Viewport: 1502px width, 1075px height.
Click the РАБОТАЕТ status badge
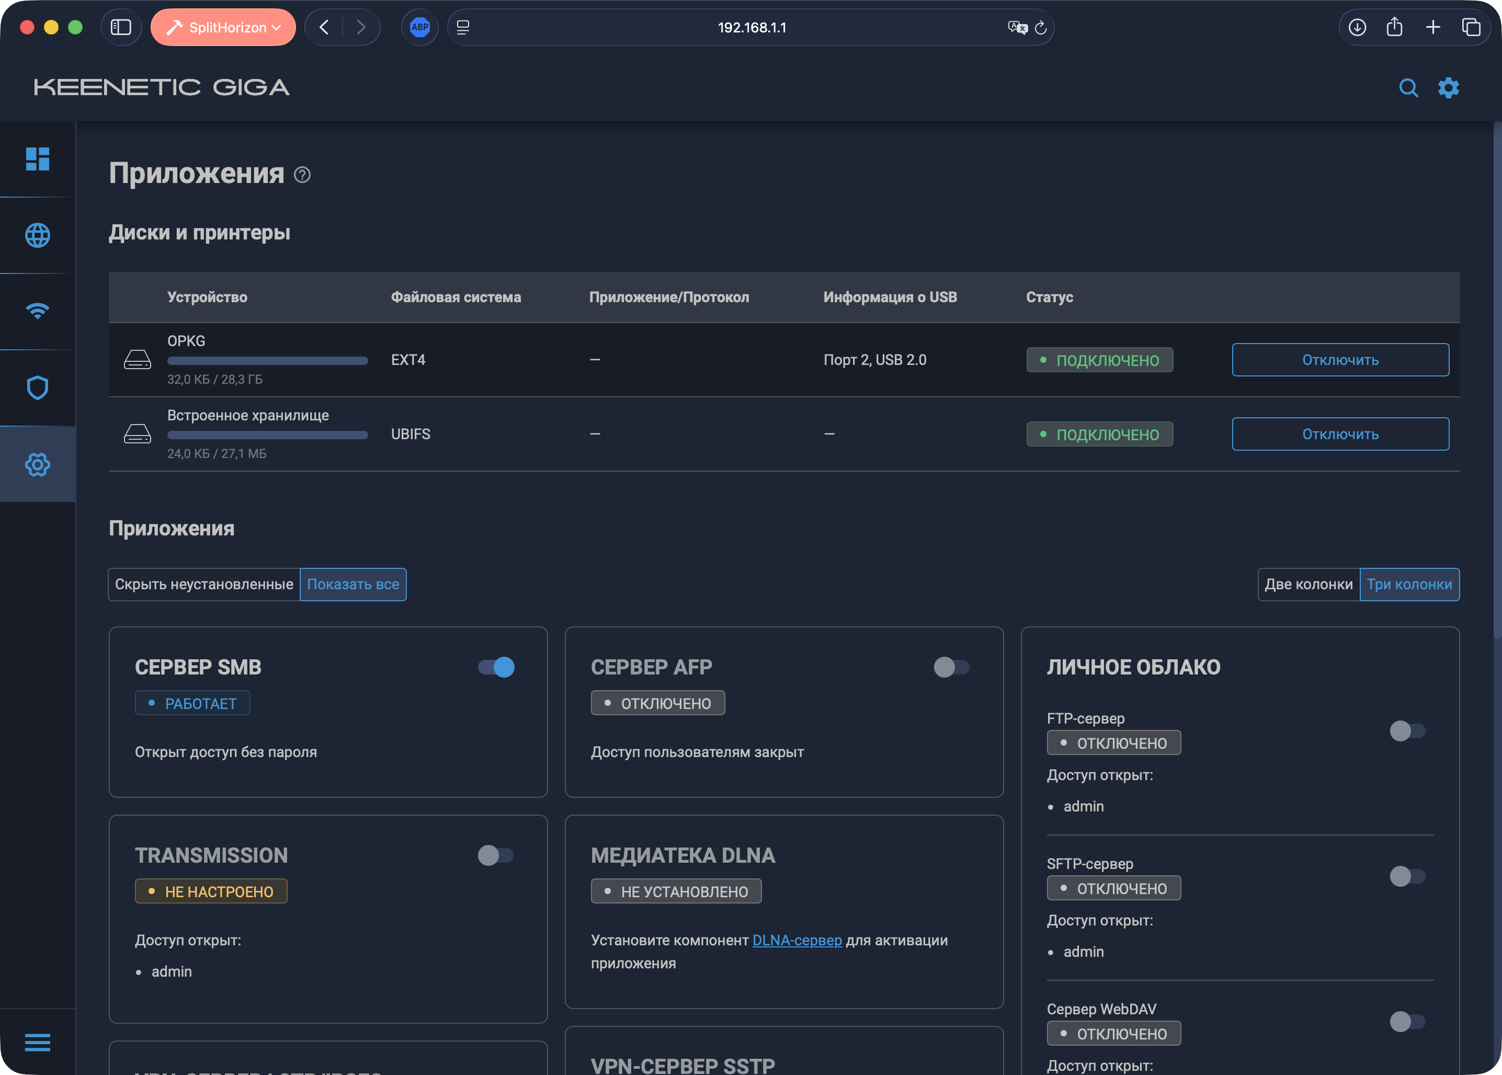192,703
